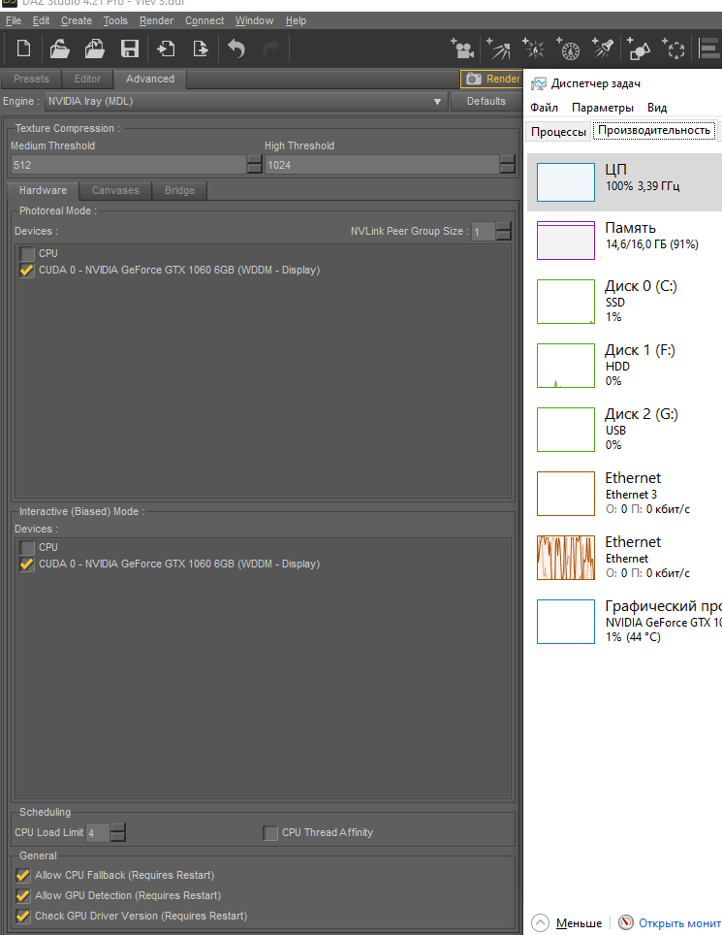Open the Engine NVIDIA Iray dropdown
The image size is (722, 935).
245,102
